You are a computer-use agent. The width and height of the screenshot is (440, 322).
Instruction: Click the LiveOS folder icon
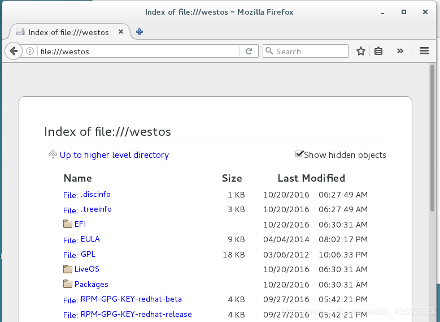[68, 269]
